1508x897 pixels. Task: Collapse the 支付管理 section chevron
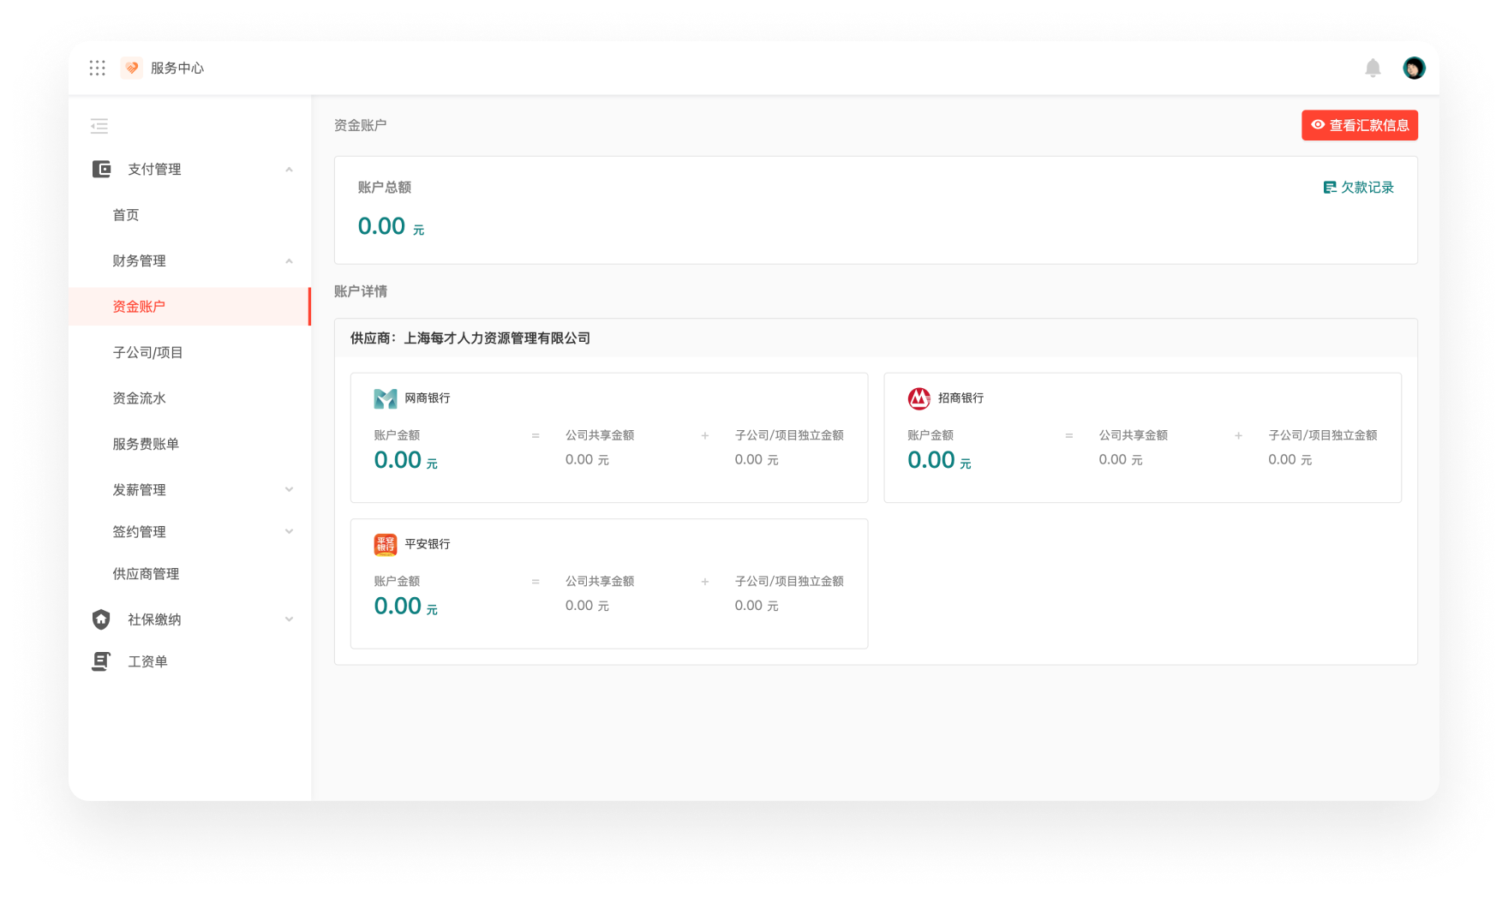tap(289, 170)
